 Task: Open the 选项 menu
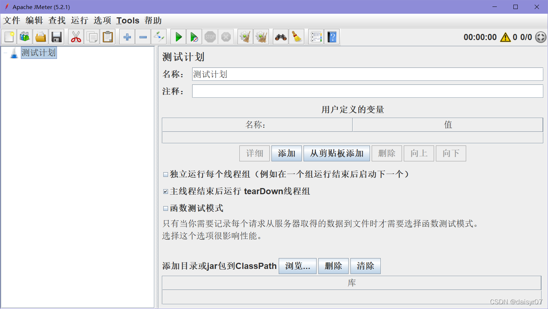coord(102,21)
